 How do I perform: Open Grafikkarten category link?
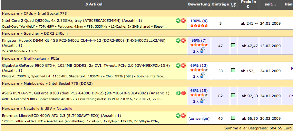pos(35,58)
